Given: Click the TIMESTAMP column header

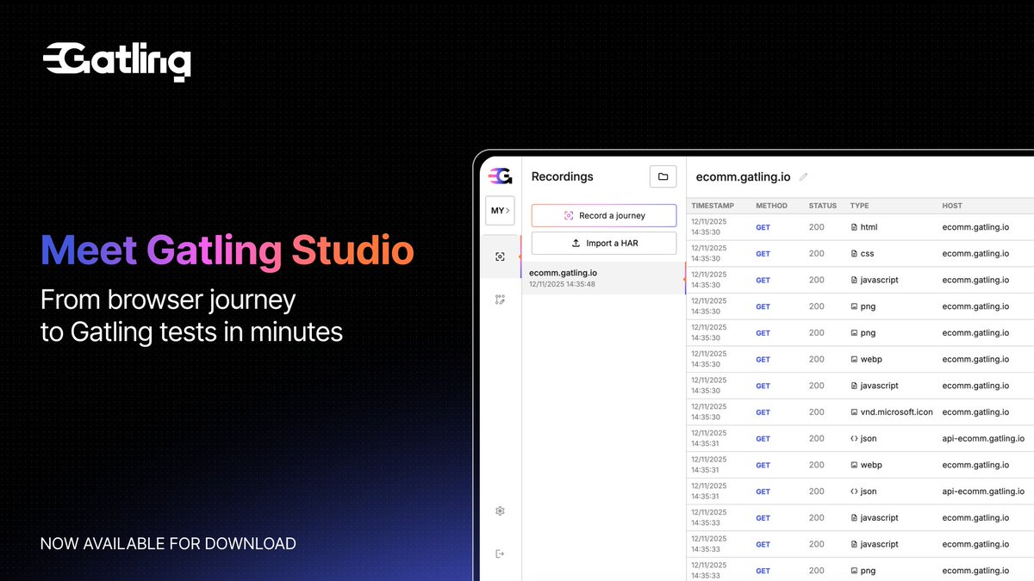Looking at the screenshot, I should click(713, 206).
